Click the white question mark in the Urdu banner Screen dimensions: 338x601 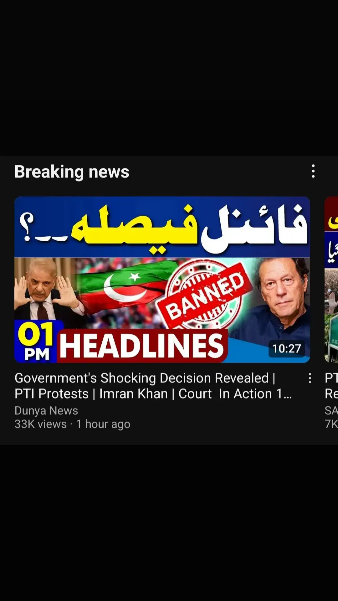pyautogui.click(x=26, y=227)
